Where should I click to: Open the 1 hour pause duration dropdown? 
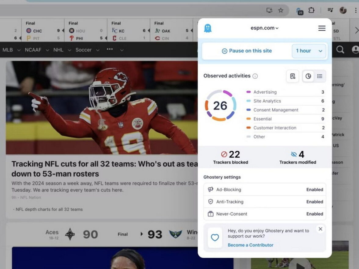[309, 51]
